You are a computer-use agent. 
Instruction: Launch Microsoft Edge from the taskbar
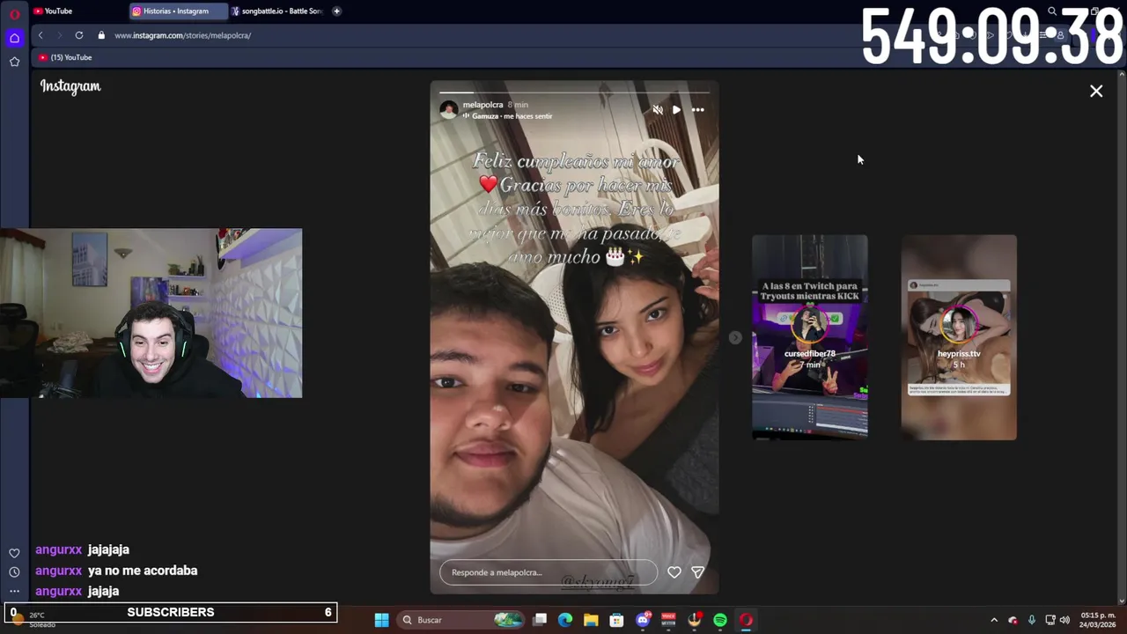click(565, 620)
